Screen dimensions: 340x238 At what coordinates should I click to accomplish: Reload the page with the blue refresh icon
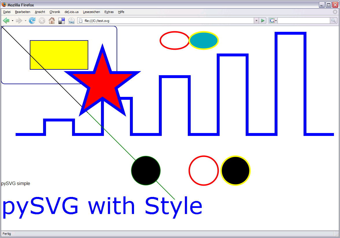pos(32,21)
